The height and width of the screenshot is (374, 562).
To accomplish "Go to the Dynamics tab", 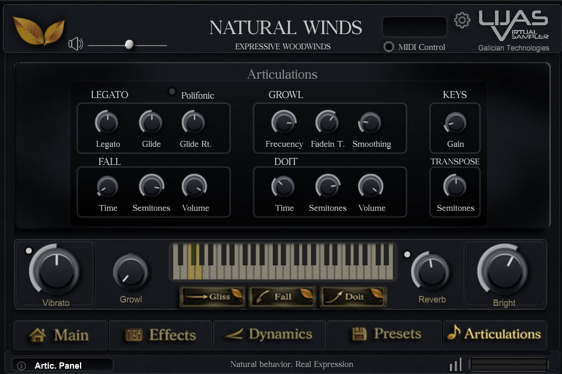I will click(269, 335).
